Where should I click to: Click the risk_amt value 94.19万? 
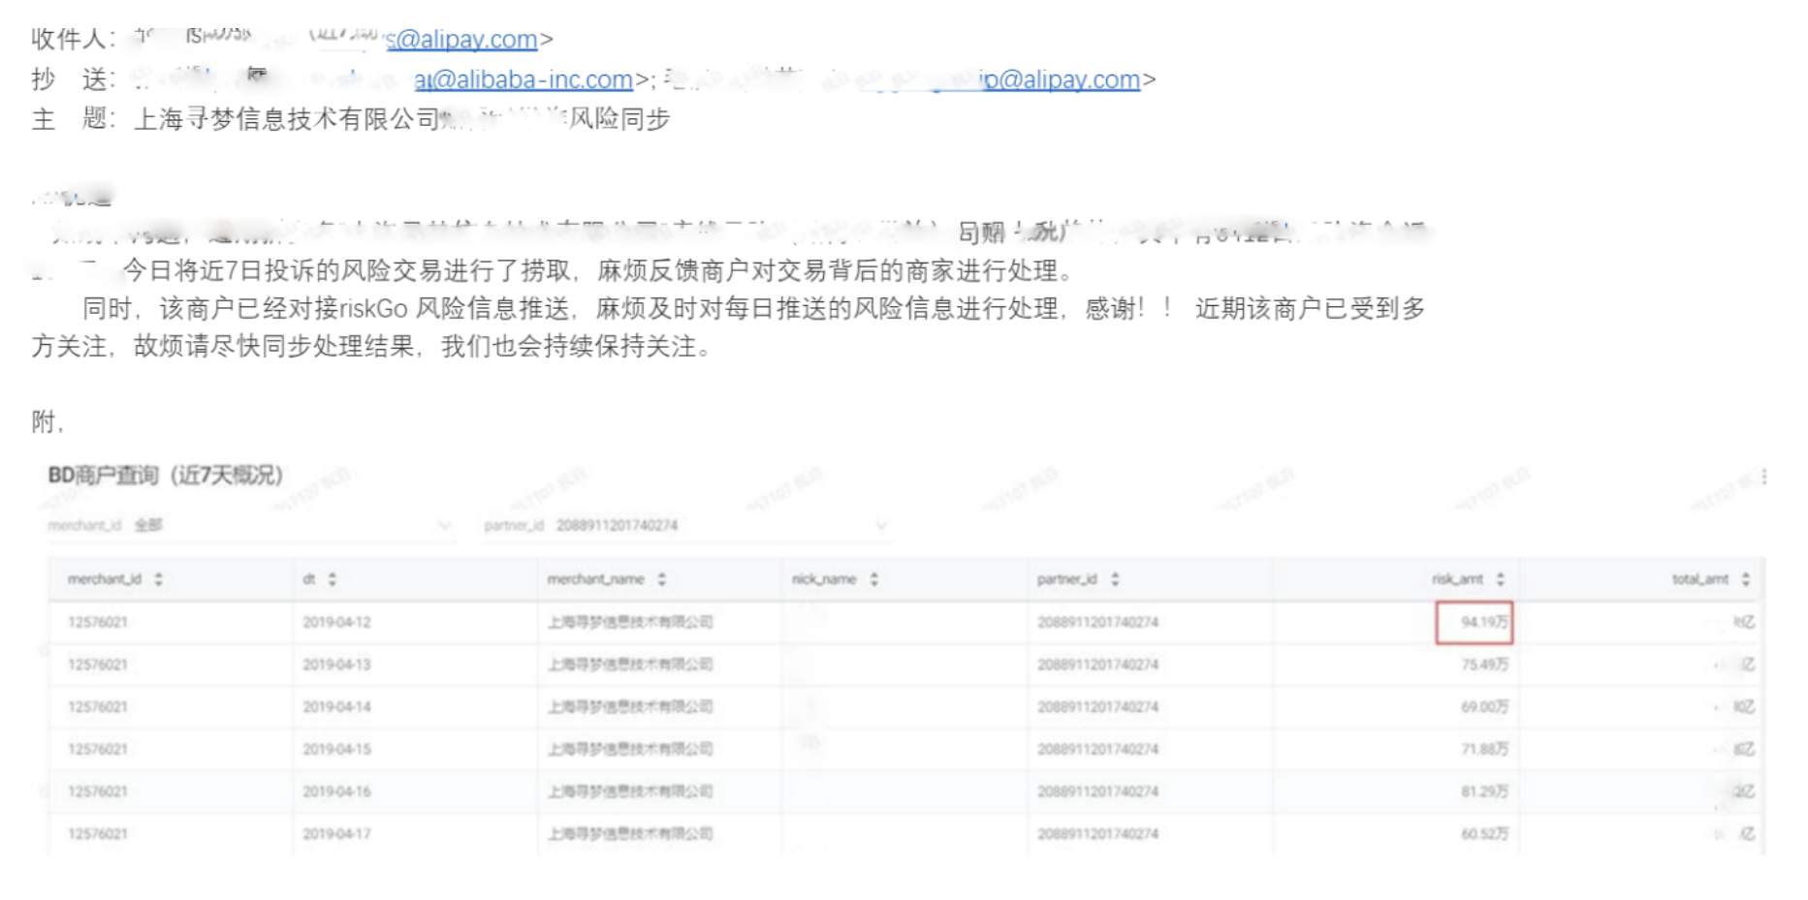coord(1484,622)
